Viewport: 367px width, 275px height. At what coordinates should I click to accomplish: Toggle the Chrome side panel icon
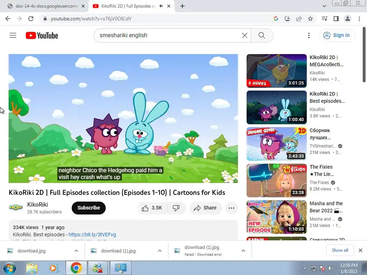[x=336, y=19]
